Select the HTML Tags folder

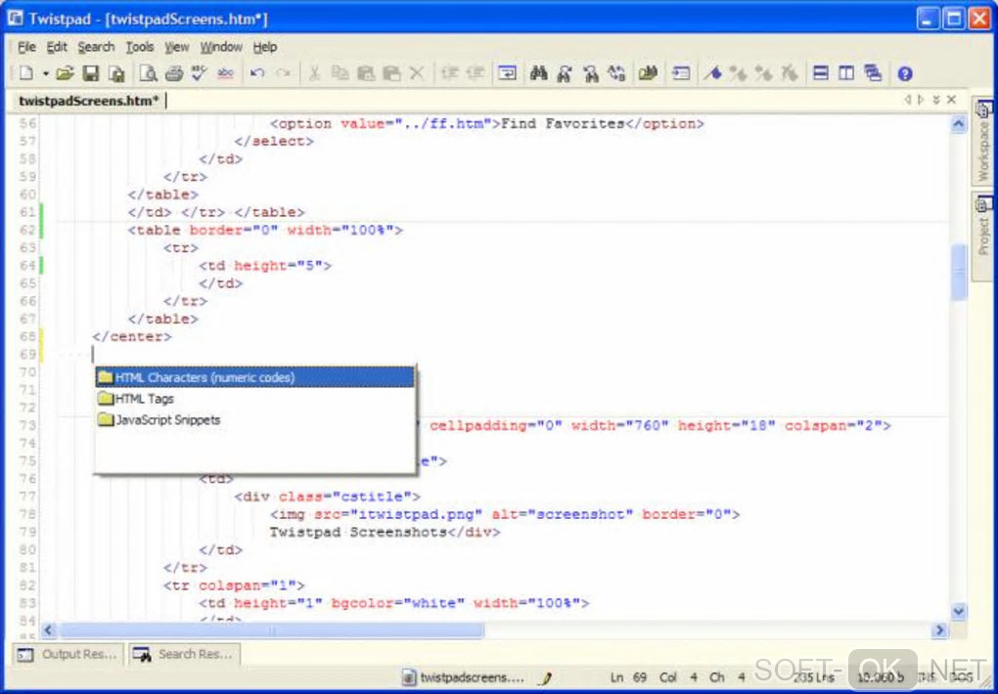point(254,399)
